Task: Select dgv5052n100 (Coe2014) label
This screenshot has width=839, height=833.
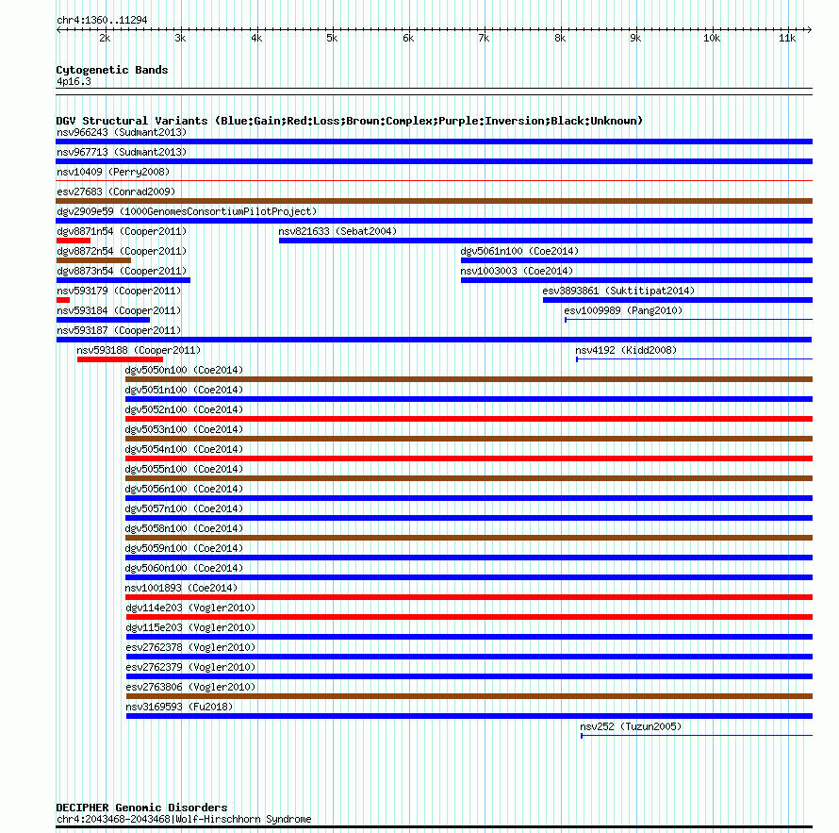Action: coord(184,409)
